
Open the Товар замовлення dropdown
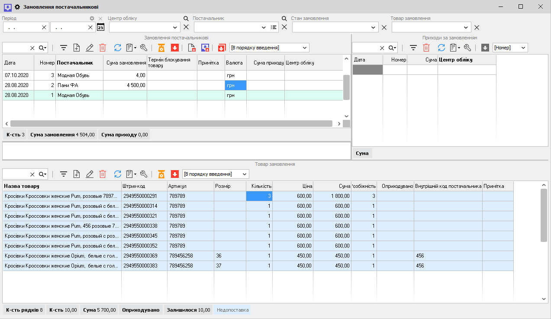tap(467, 27)
